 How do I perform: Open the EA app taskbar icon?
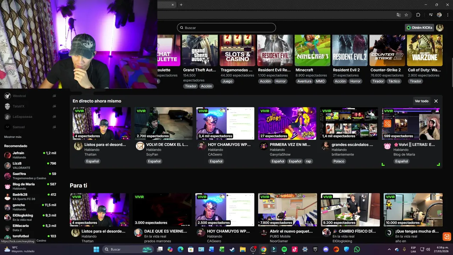[336, 249]
